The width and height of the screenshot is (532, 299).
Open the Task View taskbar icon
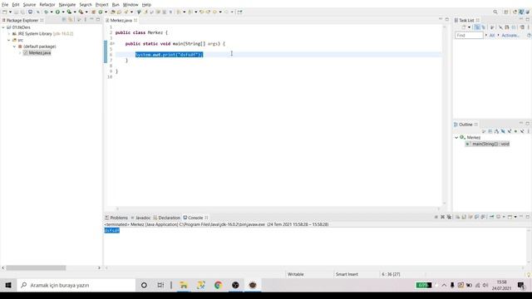pyautogui.click(x=160, y=285)
